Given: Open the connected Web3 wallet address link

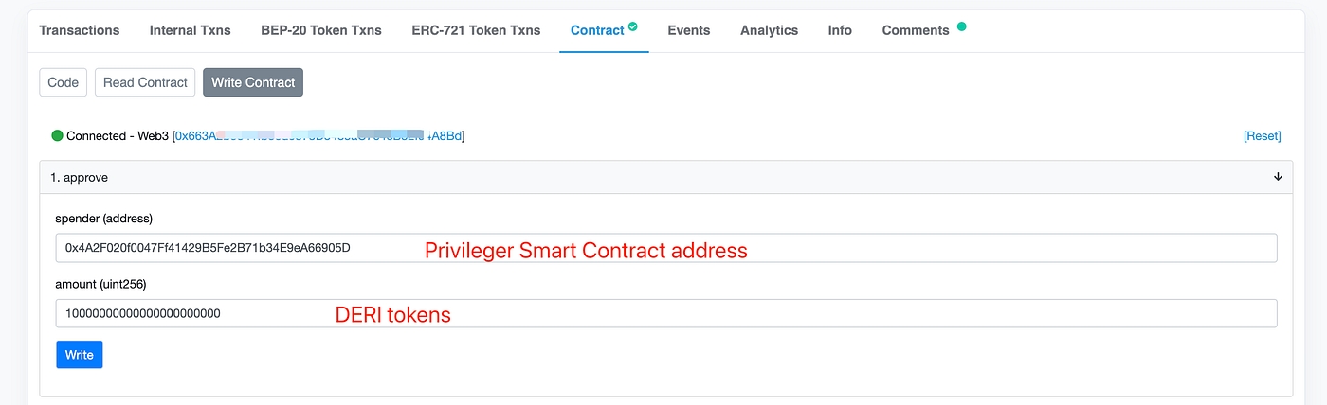Looking at the screenshot, I should (x=318, y=136).
